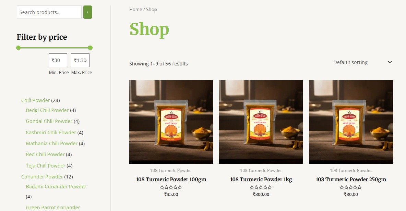The image size is (406, 211).
Task: Click the Min. Price field showing ₹30
Action: pos(58,60)
